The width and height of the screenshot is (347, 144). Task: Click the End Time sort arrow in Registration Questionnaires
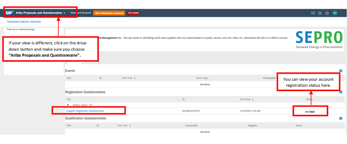253,99
